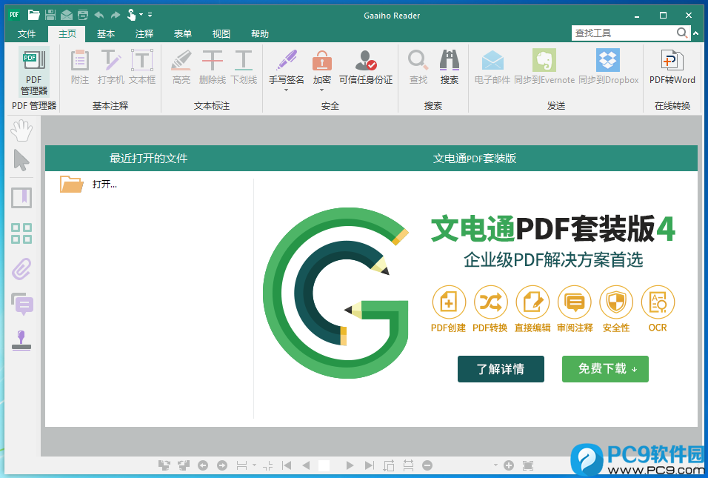Click 同步到Evernote sync icon
708x478 pixels.
[x=544, y=61]
